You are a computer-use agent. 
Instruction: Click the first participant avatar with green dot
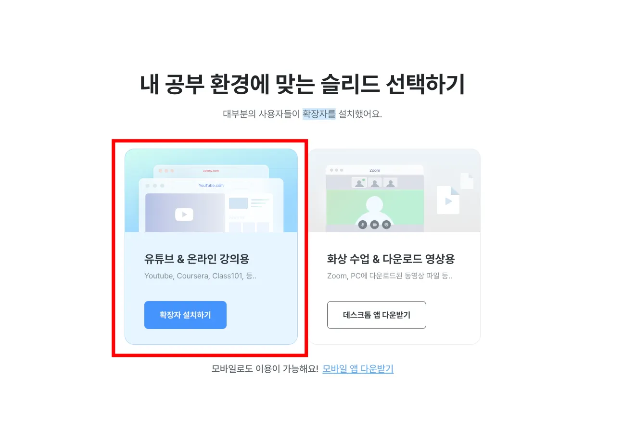359,183
